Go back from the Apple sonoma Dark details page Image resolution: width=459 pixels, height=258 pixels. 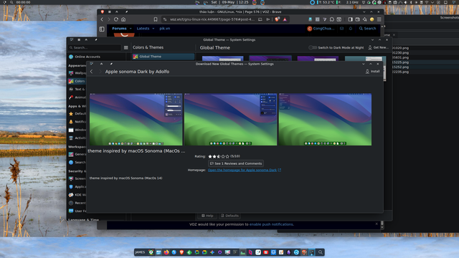pos(91,72)
